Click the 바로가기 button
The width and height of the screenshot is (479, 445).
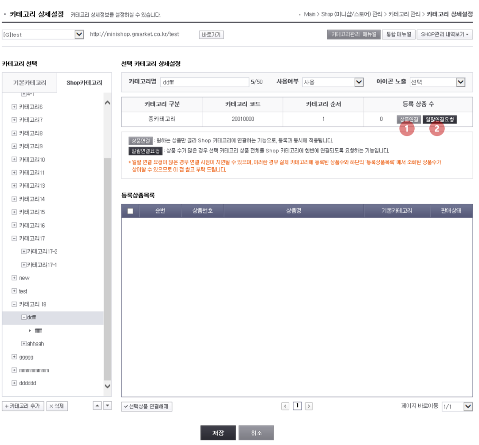(x=212, y=35)
